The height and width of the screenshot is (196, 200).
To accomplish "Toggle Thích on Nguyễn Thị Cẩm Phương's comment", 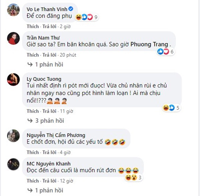I will pyautogui.click(x=33, y=152).
